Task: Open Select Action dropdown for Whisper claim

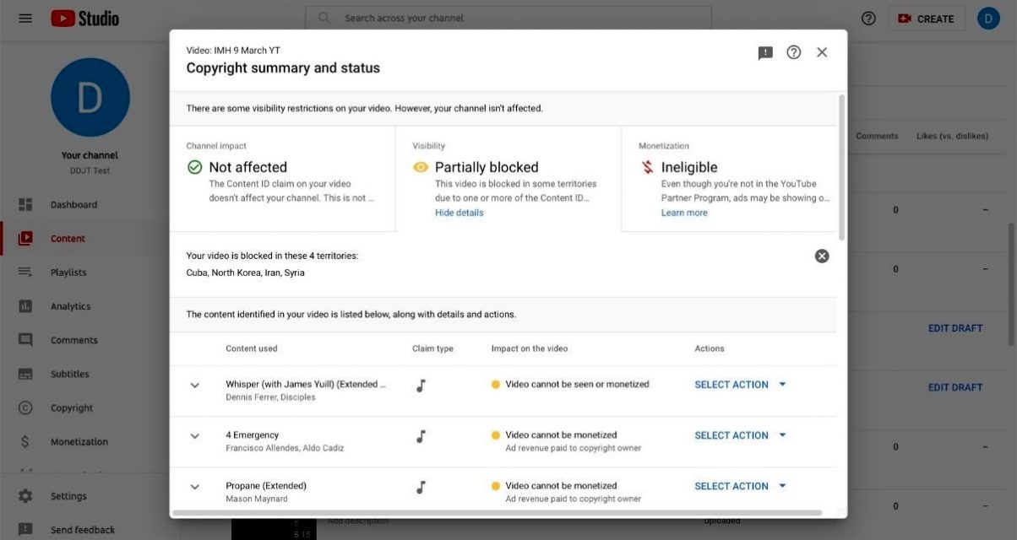Action: tap(740, 385)
